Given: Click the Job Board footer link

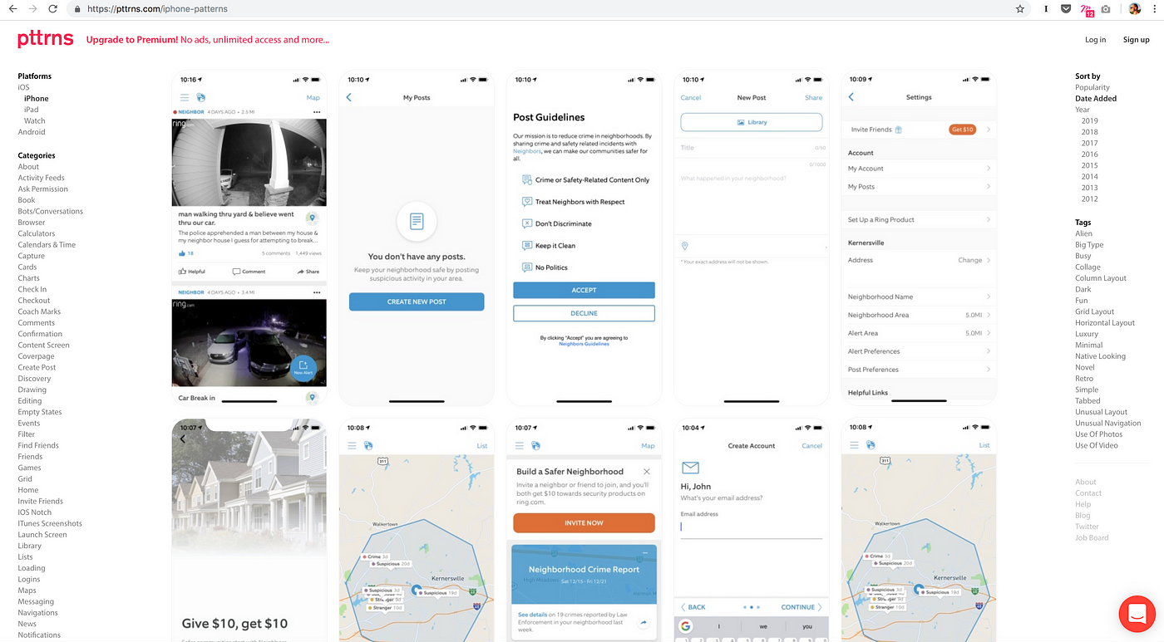Looking at the screenshot, I should [1092, 537].
